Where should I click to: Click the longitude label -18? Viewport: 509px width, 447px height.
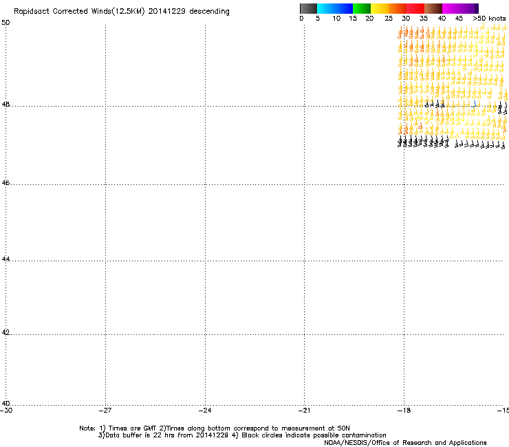point(404,411)
